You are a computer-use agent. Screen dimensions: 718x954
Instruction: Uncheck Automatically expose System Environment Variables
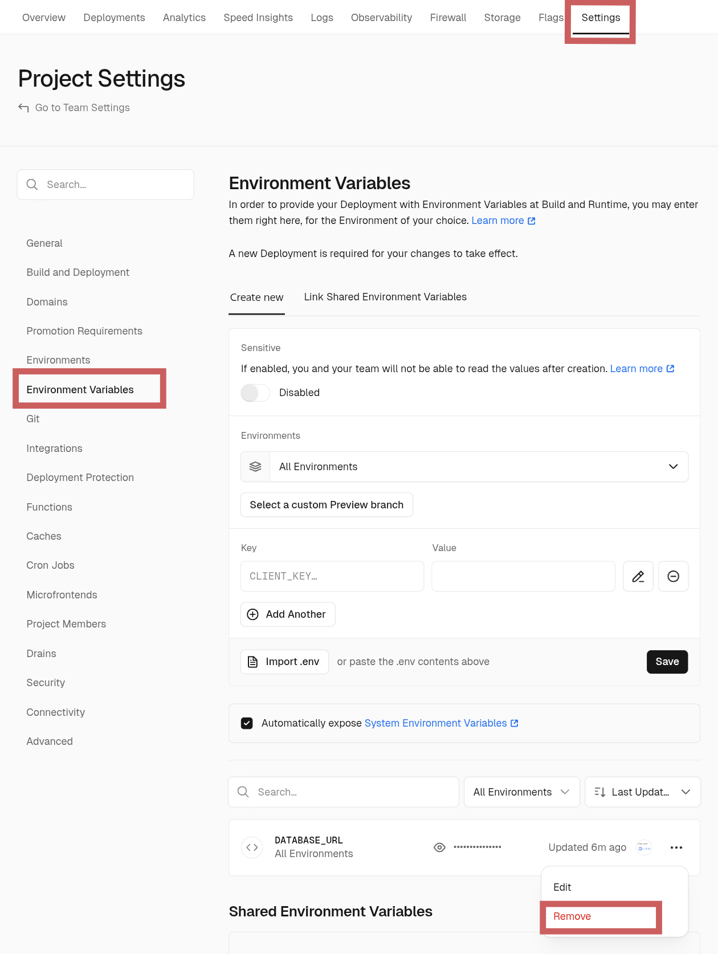point(247,723)
